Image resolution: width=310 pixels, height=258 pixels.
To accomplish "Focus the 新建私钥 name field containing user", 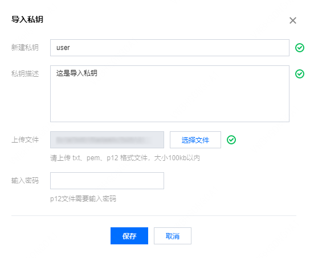I will pyautogui.click(x=170, y=48).
